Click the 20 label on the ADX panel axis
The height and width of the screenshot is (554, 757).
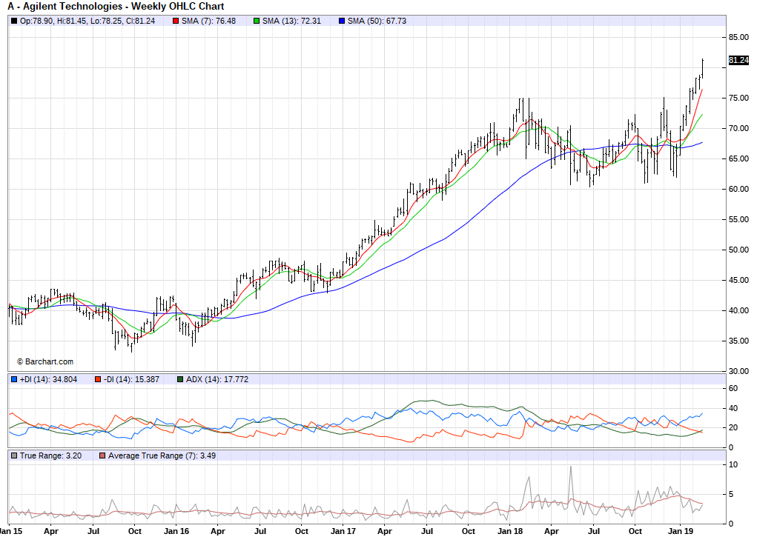coord(733,427)
